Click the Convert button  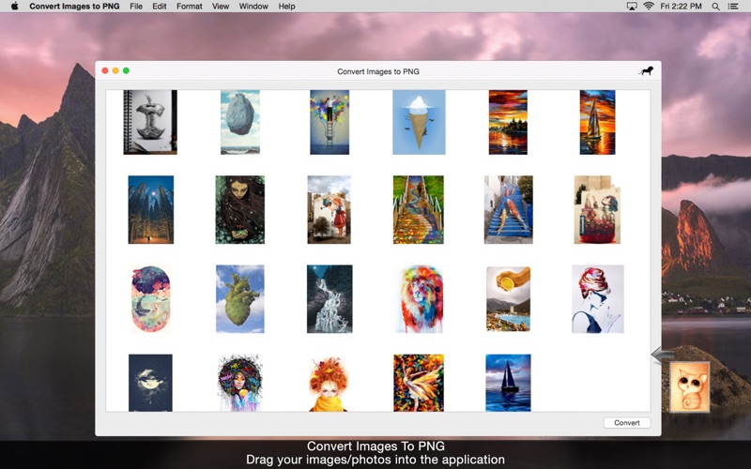click(626, 423)
